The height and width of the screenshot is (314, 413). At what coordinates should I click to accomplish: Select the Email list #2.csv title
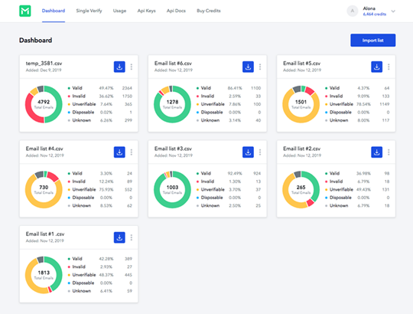pos(302,149)
